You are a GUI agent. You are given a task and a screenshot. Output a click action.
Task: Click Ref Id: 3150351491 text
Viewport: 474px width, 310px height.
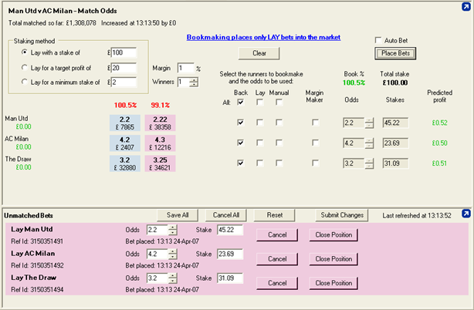37,241
